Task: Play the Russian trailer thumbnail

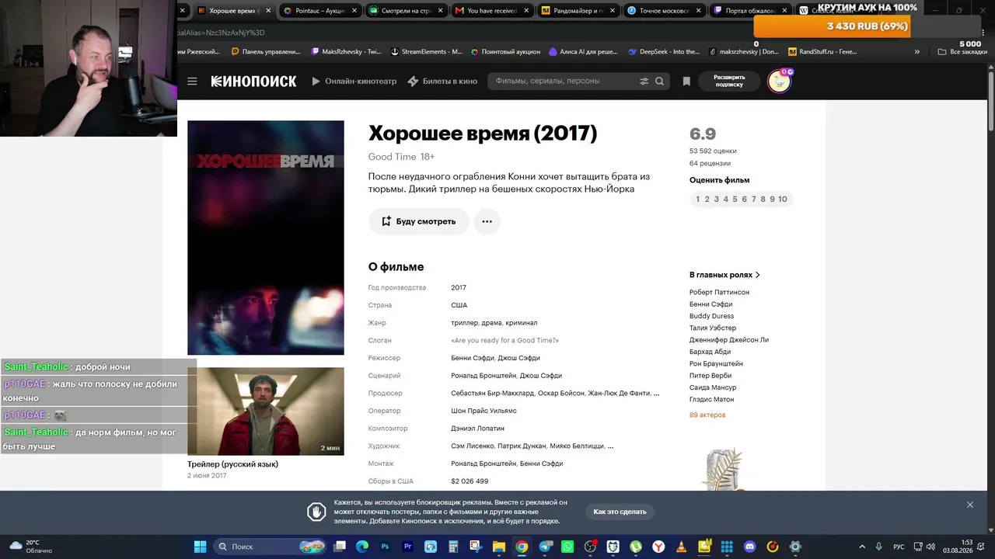Action: [x=265, y=411]
